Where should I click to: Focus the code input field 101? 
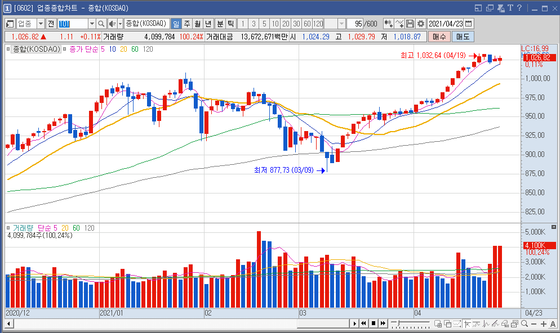(x=73, y=24)
